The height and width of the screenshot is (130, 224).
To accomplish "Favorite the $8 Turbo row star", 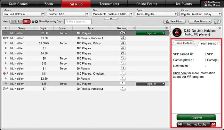I will (x=6, y=58).
